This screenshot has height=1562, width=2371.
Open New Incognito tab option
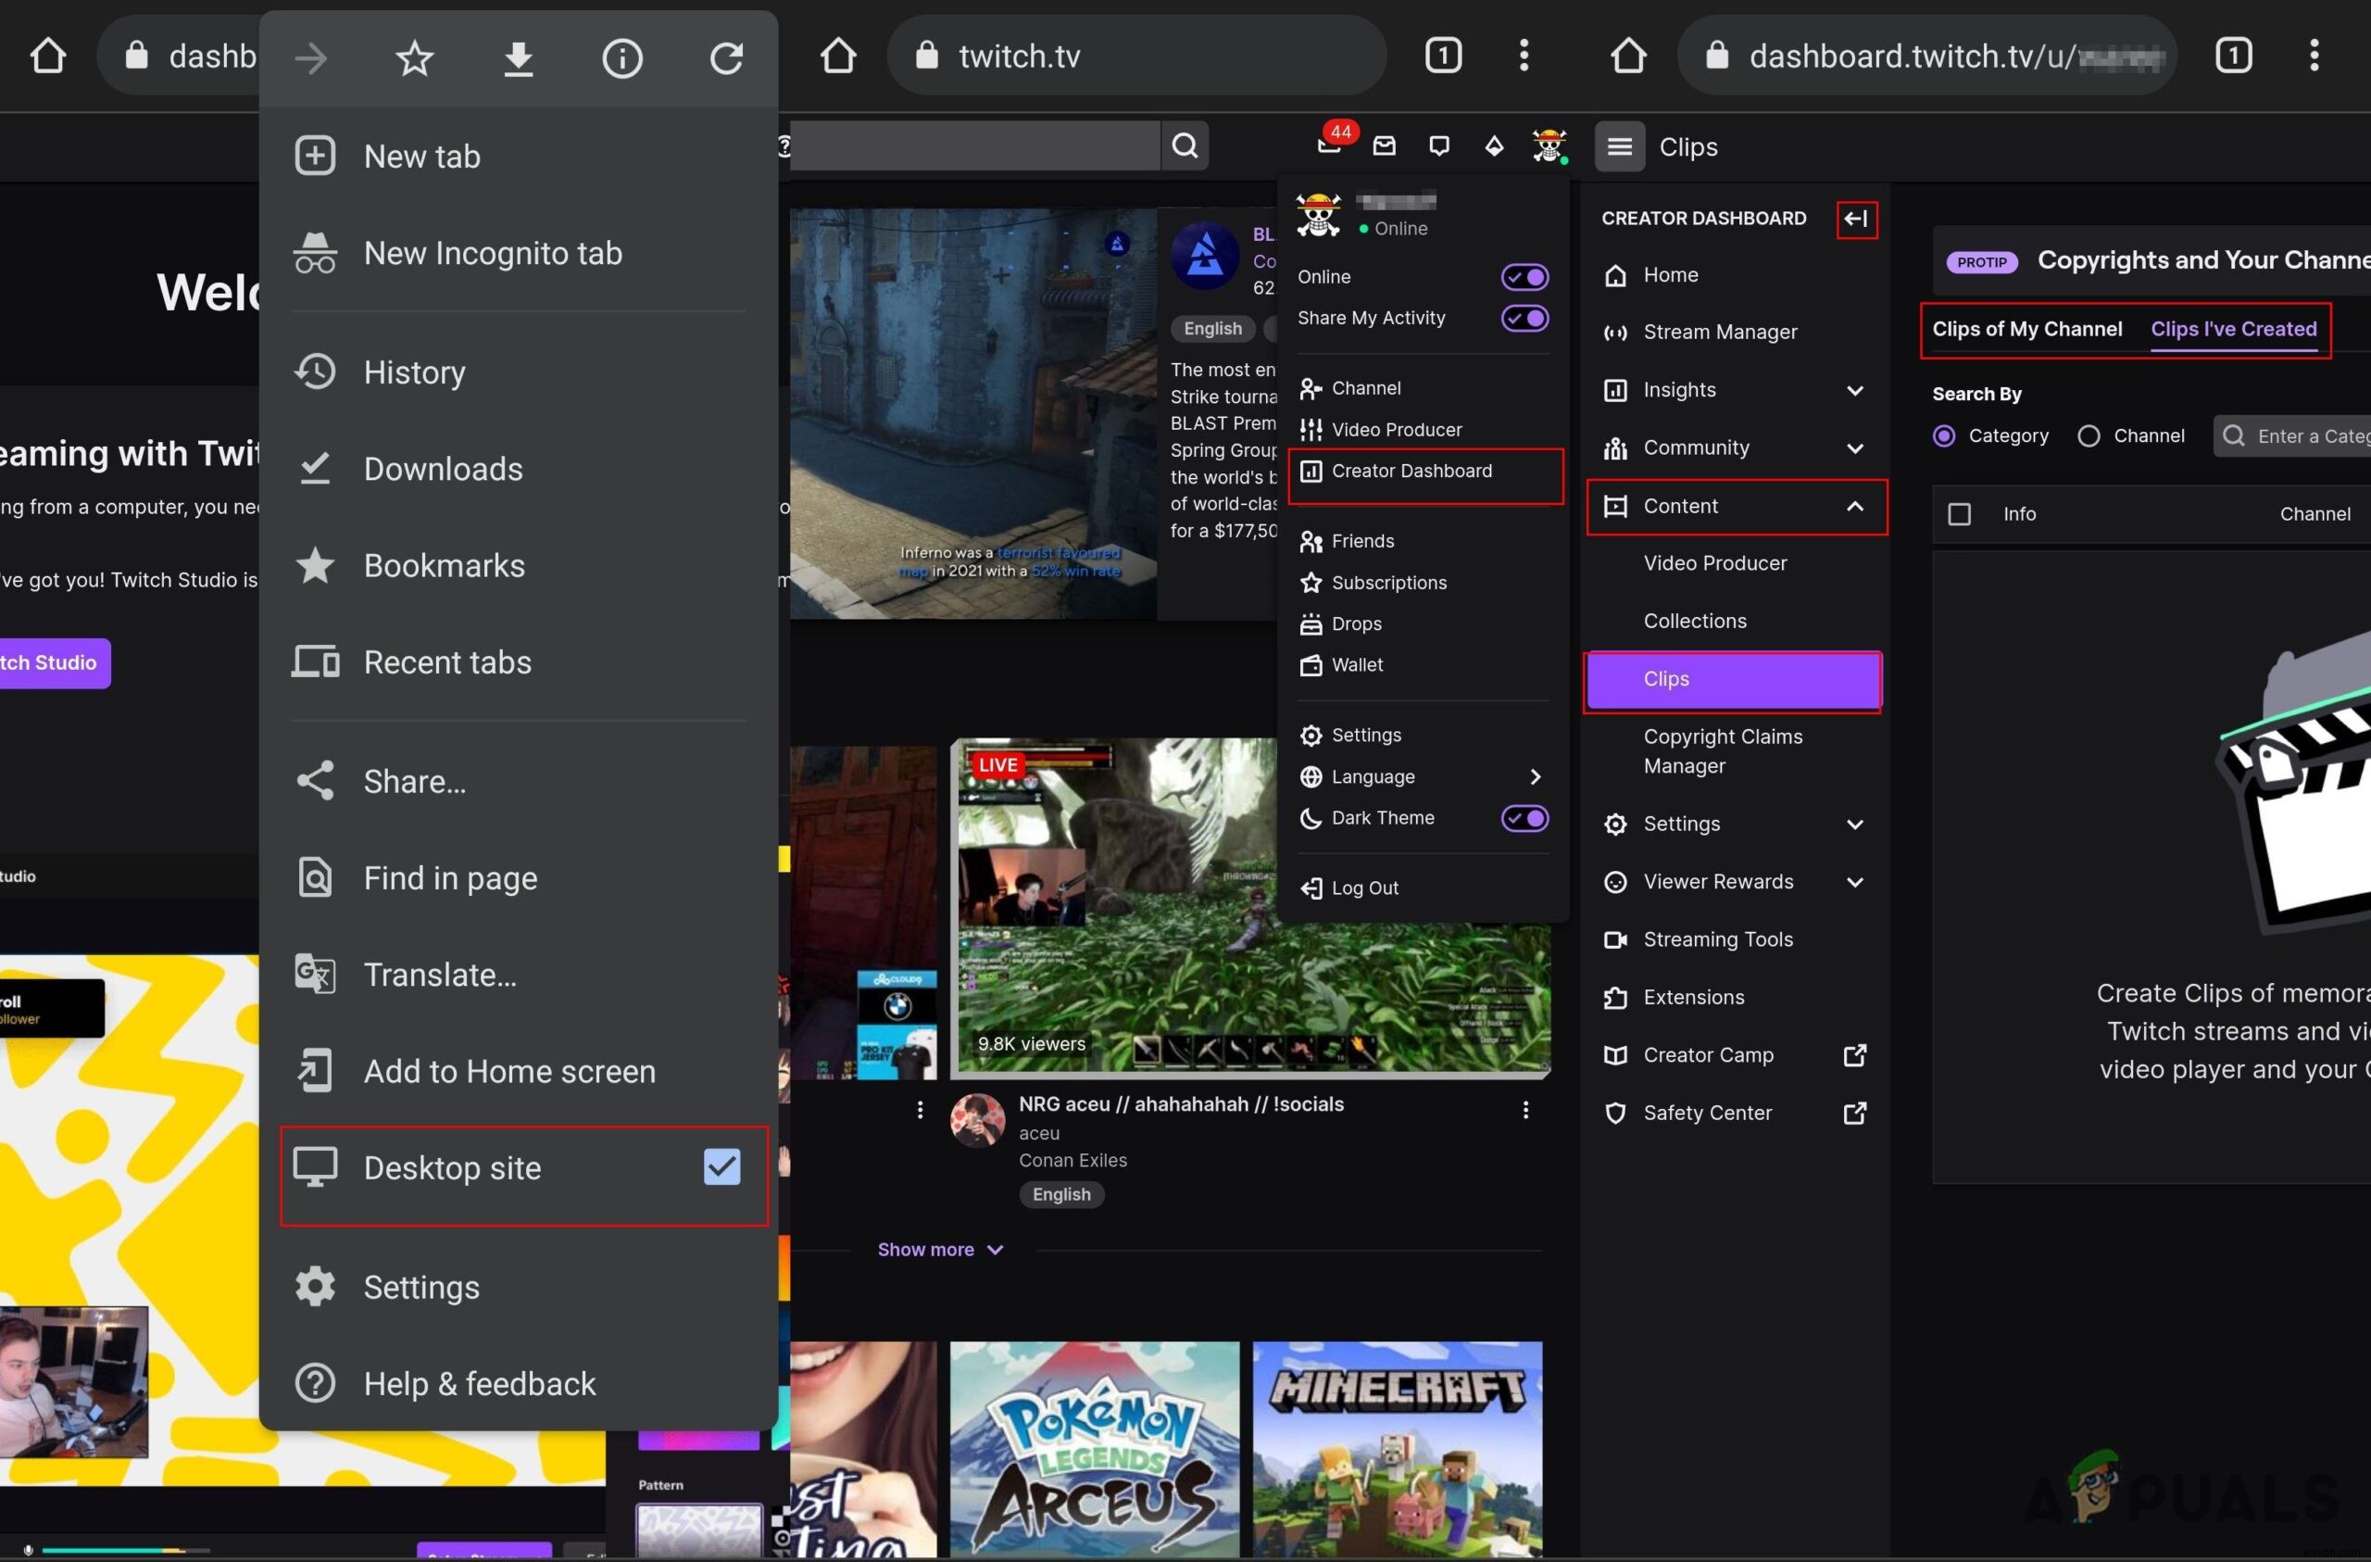coord(491,253)
